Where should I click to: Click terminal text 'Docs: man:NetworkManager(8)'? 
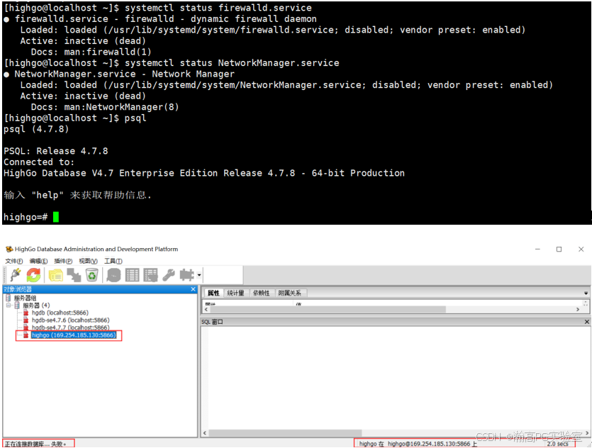coord(105,107)
